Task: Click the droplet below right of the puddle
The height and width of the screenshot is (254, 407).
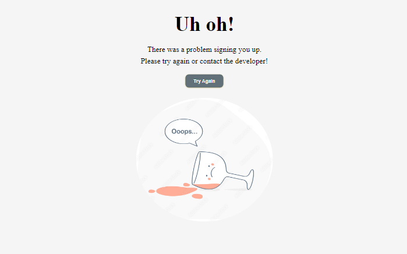Action: point(197,196)
